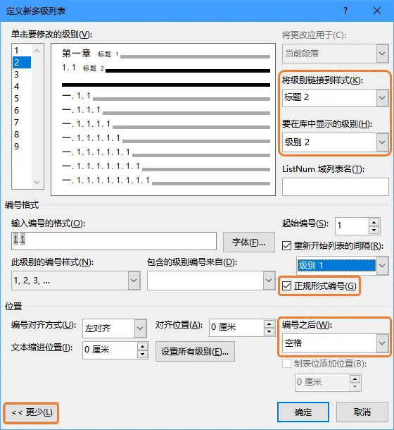The width and height of the screenshot is (394, 430).
Task: Increase 起始编号 with up spinner
Action: [x=374, y=222]
